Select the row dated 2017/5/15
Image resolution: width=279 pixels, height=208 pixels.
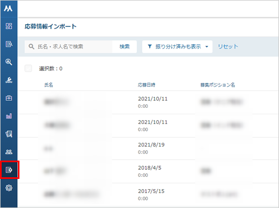[x=148, y=195]
